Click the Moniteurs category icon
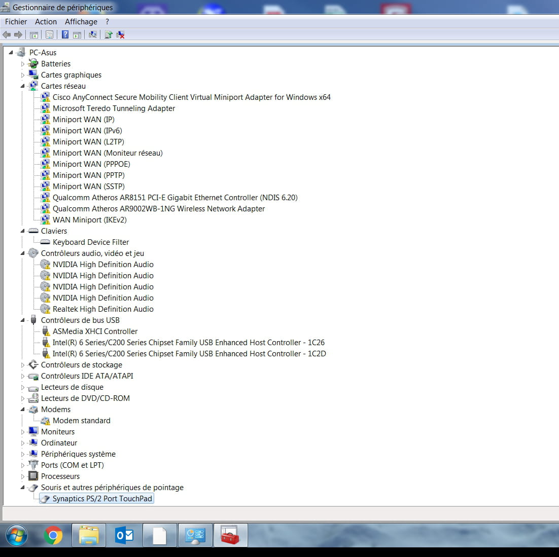The width and height of the screenshot is (559, 557). click(x=33, y=431)
